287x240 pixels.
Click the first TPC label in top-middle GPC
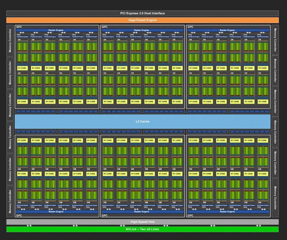[104, 35]
